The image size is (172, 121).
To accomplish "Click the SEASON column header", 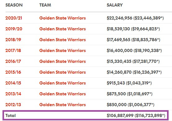I will click(x=14, y=5).
